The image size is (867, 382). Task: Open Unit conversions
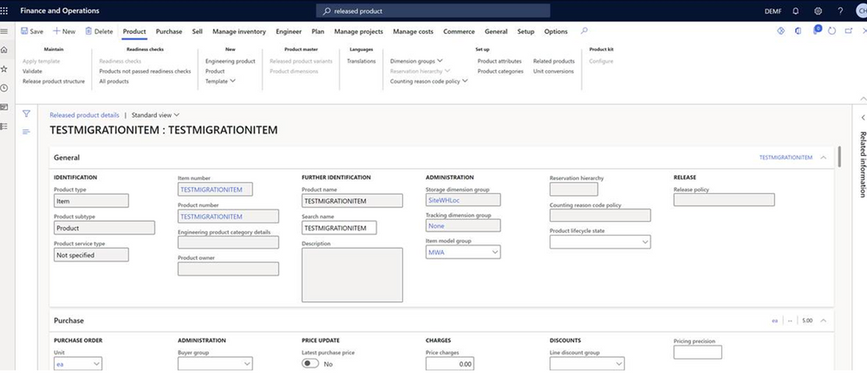tap(553, 71)
